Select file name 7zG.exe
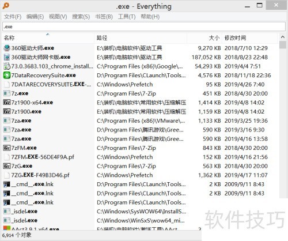The height and width of the screenshot is (241, 288). click(x=22, y=166)
